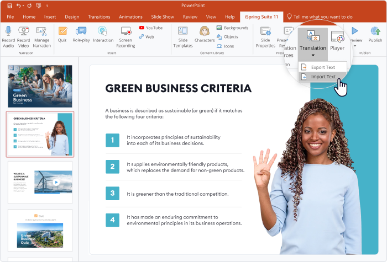Go to the Slide Show tab
Screen dimensions: 387x262
pos(163,17)
